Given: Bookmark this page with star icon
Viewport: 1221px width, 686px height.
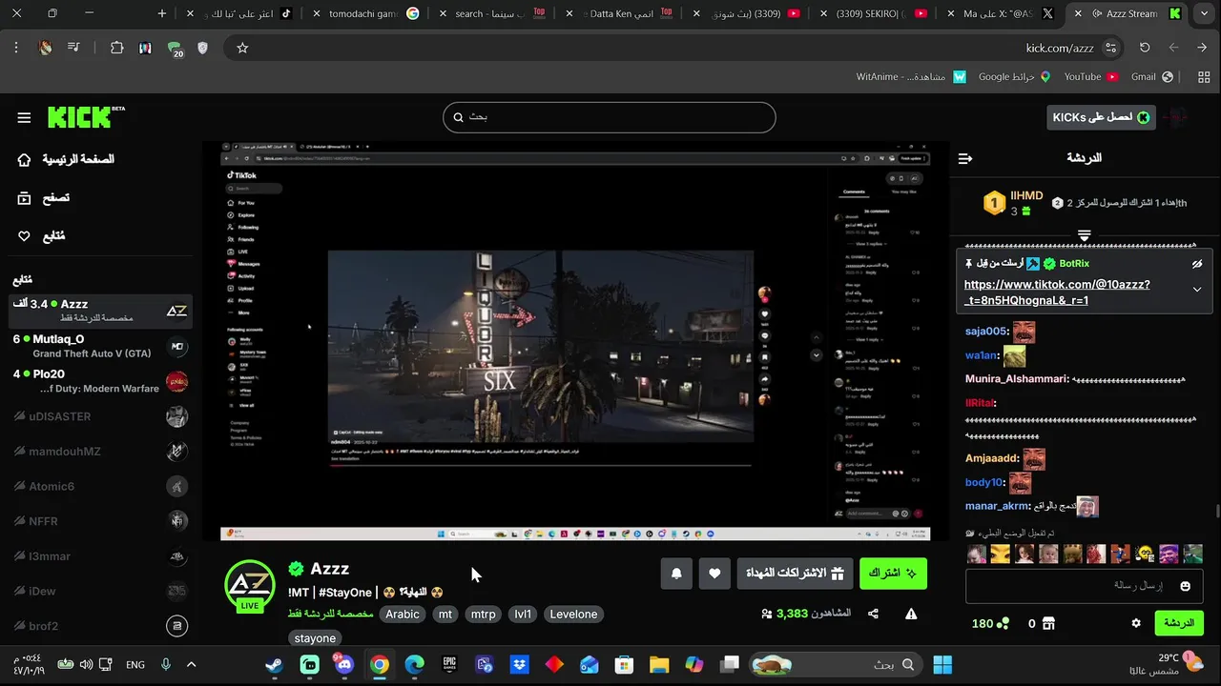Looking at the screenshot, I should click(x=242, y=48).
